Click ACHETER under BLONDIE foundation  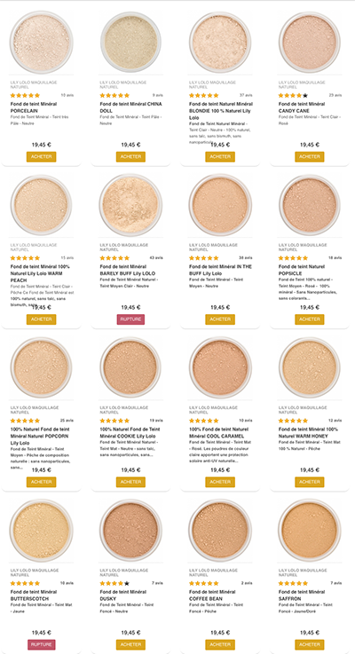click(x=220, y=157)
